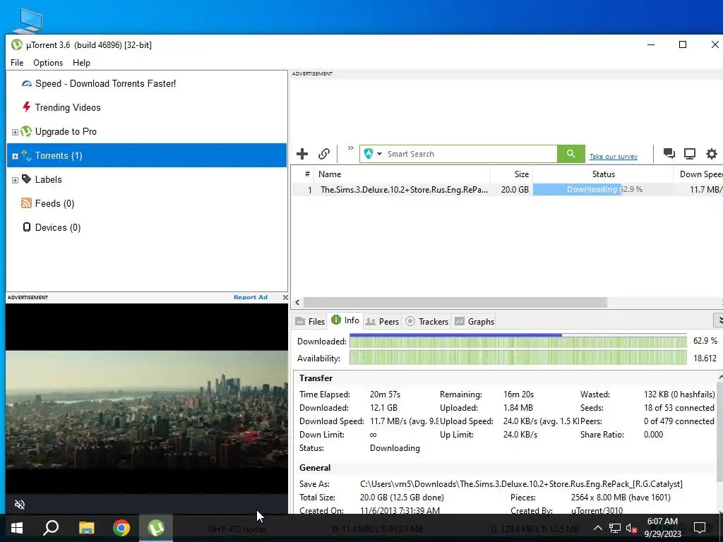This screenshot has height=542, width=723.
Task: Switch to the Files tab
Action: tap(310, 321)
